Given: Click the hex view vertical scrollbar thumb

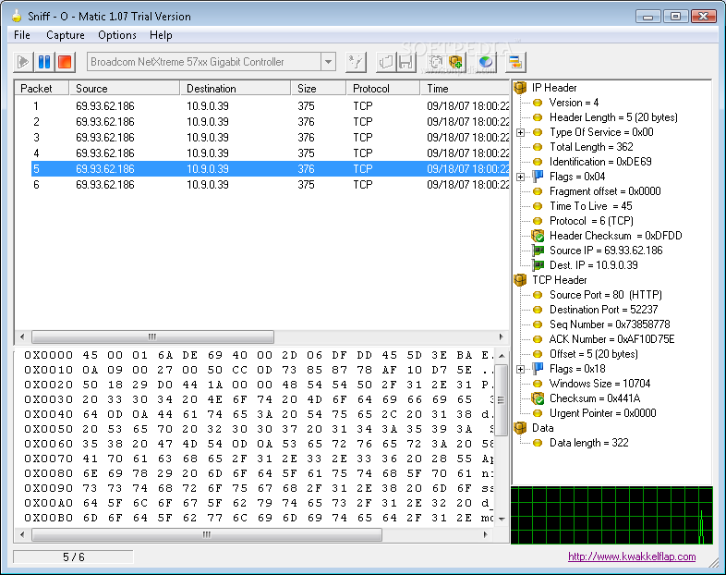Looking at the screenshot, I should pos(502,400).
